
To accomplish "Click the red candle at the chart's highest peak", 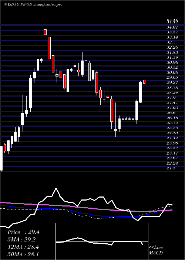I will (45, 32).
